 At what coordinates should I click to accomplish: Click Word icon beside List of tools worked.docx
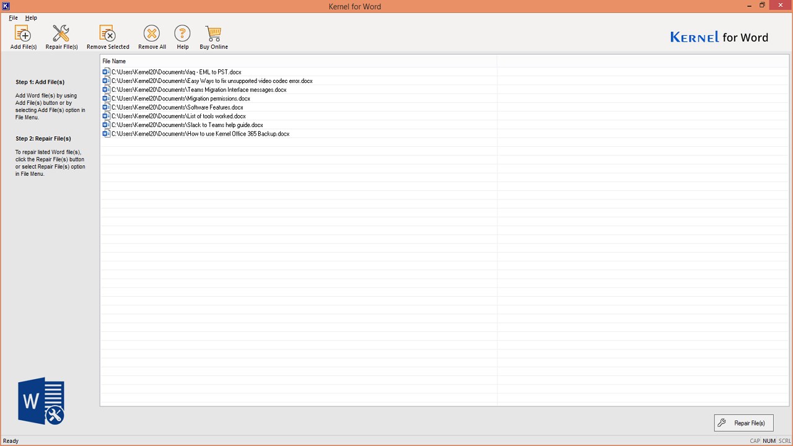click(106, 116)
